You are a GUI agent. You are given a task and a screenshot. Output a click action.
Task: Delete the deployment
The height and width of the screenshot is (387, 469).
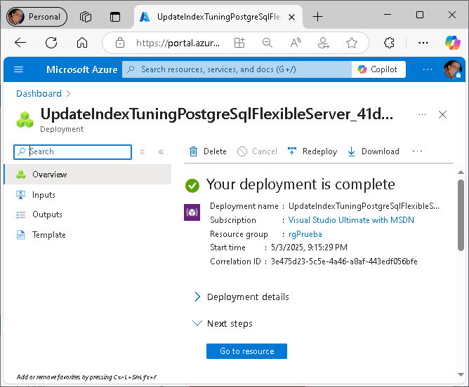pyautogui.click(x=208, y=151)
